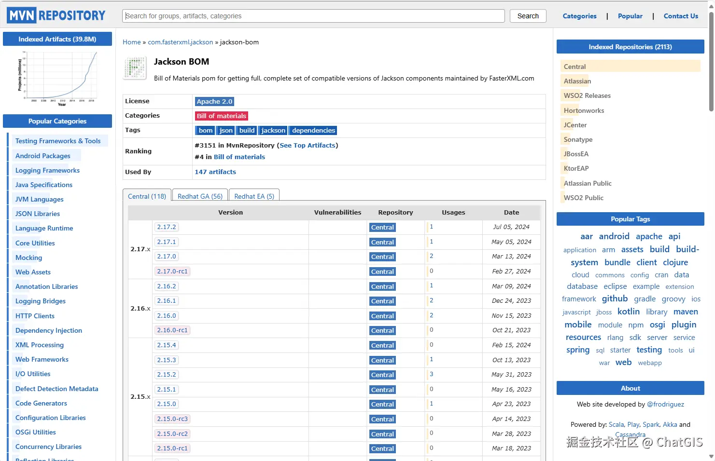Open XML Processing category
Screen dimensions: 715x461
click(40, 345)
